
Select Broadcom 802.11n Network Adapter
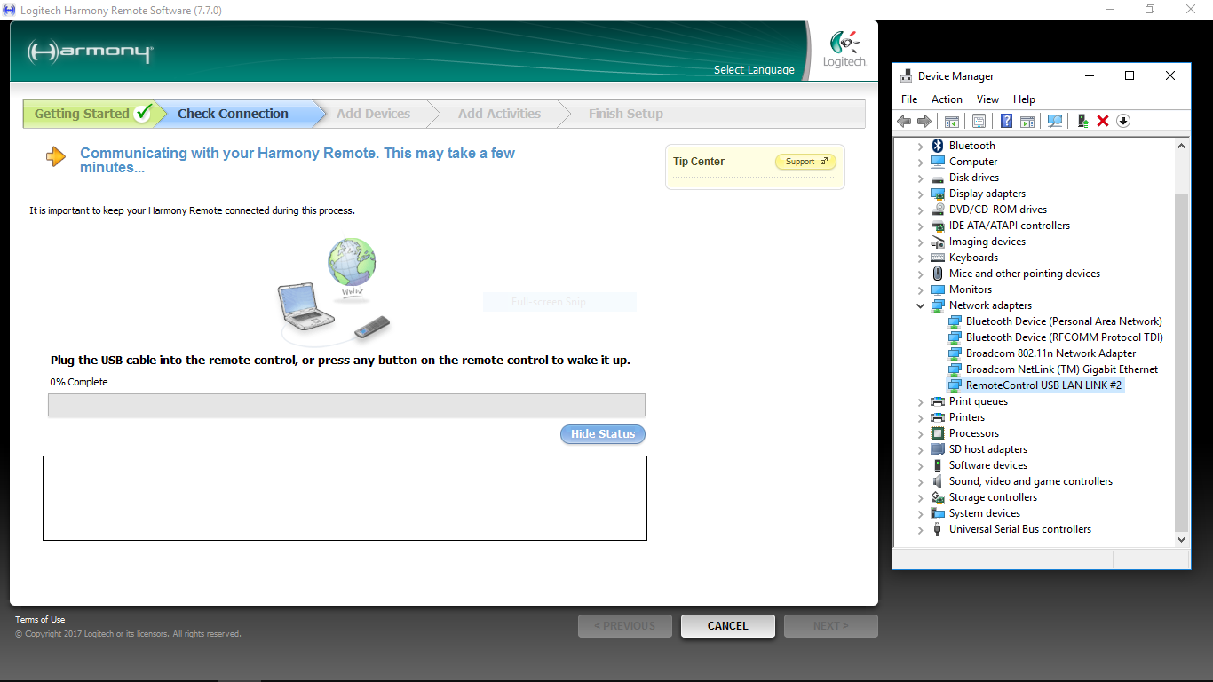tap(1050, 353)
